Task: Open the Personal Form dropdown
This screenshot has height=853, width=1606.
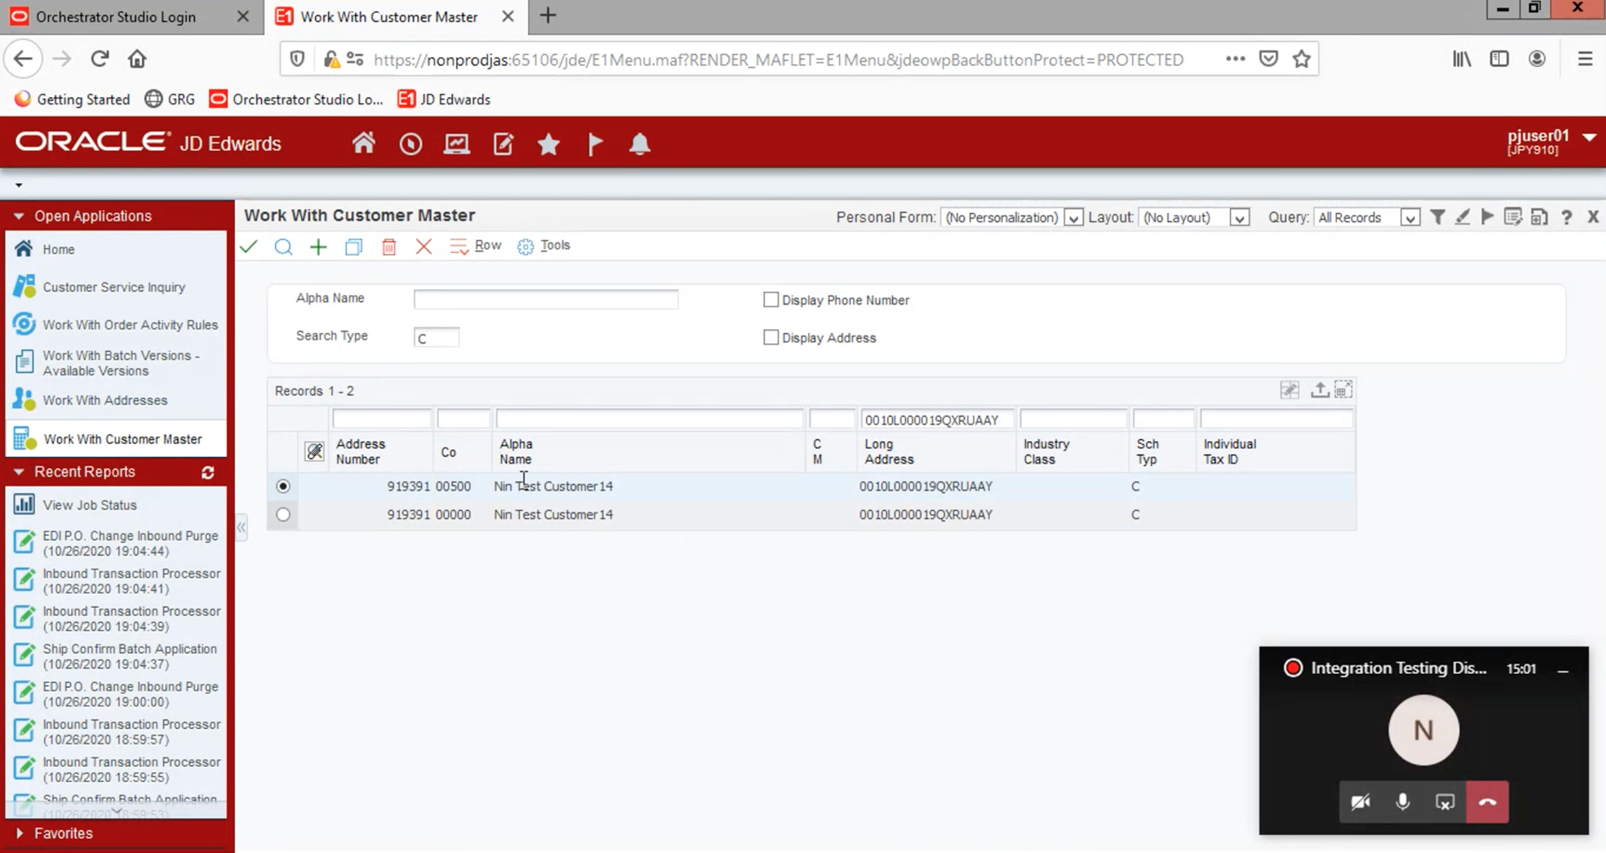Action: click(1073, 217)
